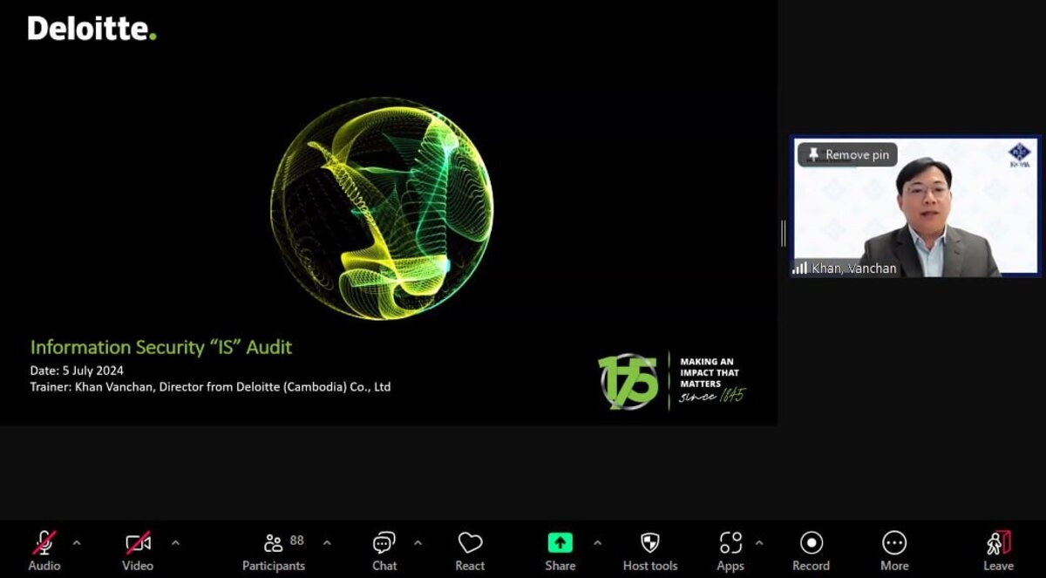
Task: Click the participant count 88
Action: pyautogui.click(x=297, y=541)
